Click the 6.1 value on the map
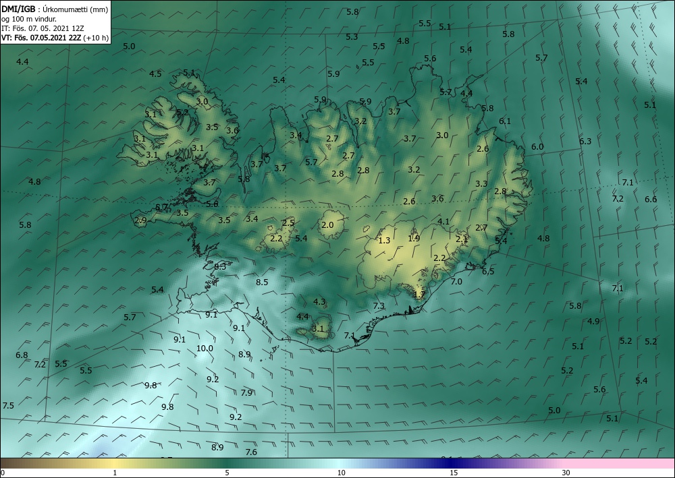Screen dimensions: 675x478 505,121
